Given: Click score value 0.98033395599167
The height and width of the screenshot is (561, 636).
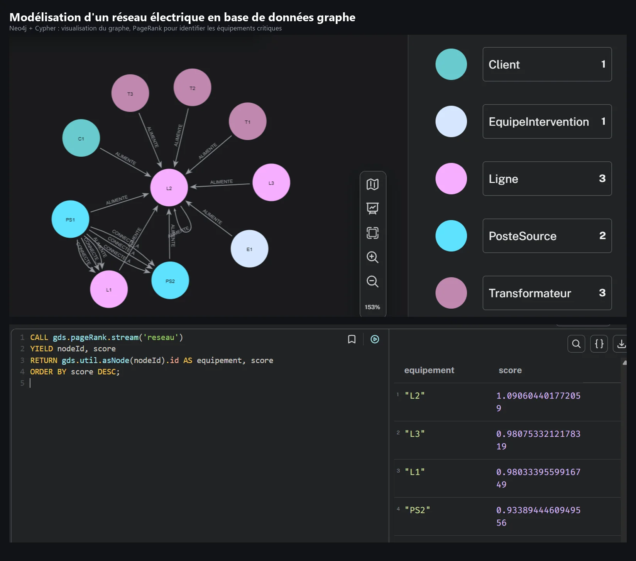Looking at the screenshot, I should [x=538, y=478].
